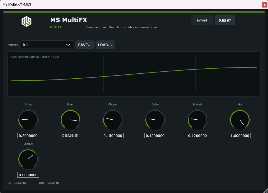Select the Delay value field showing 0.1200000
This screenshot has width=268, height=193.
155,136
